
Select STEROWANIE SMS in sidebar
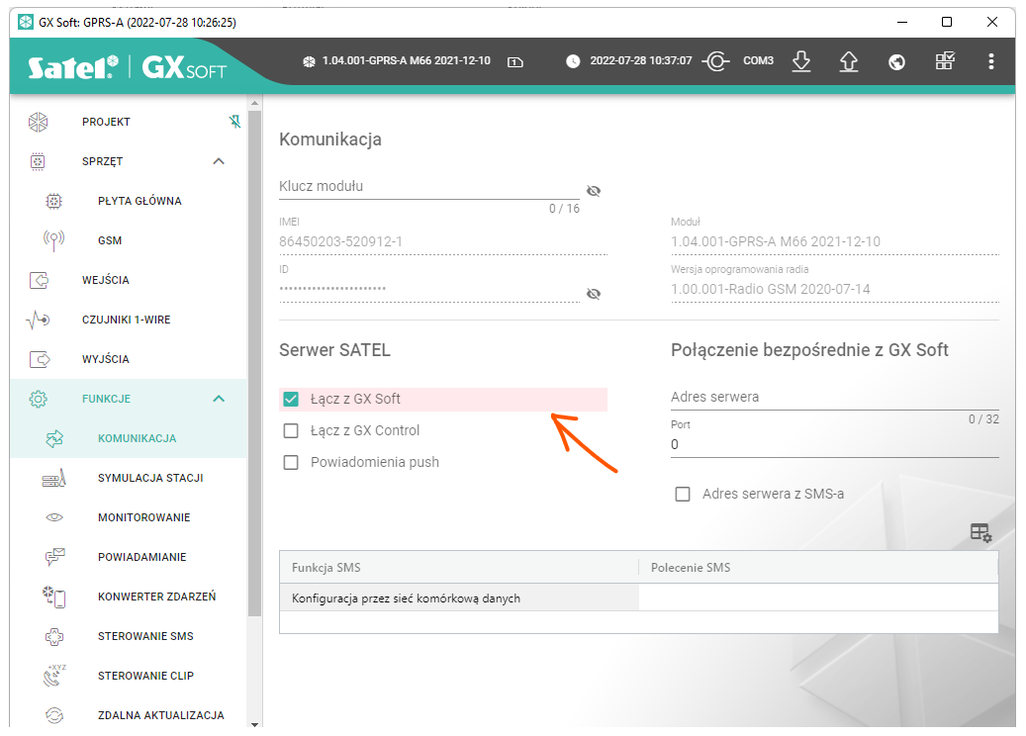(x=145, y=636)
